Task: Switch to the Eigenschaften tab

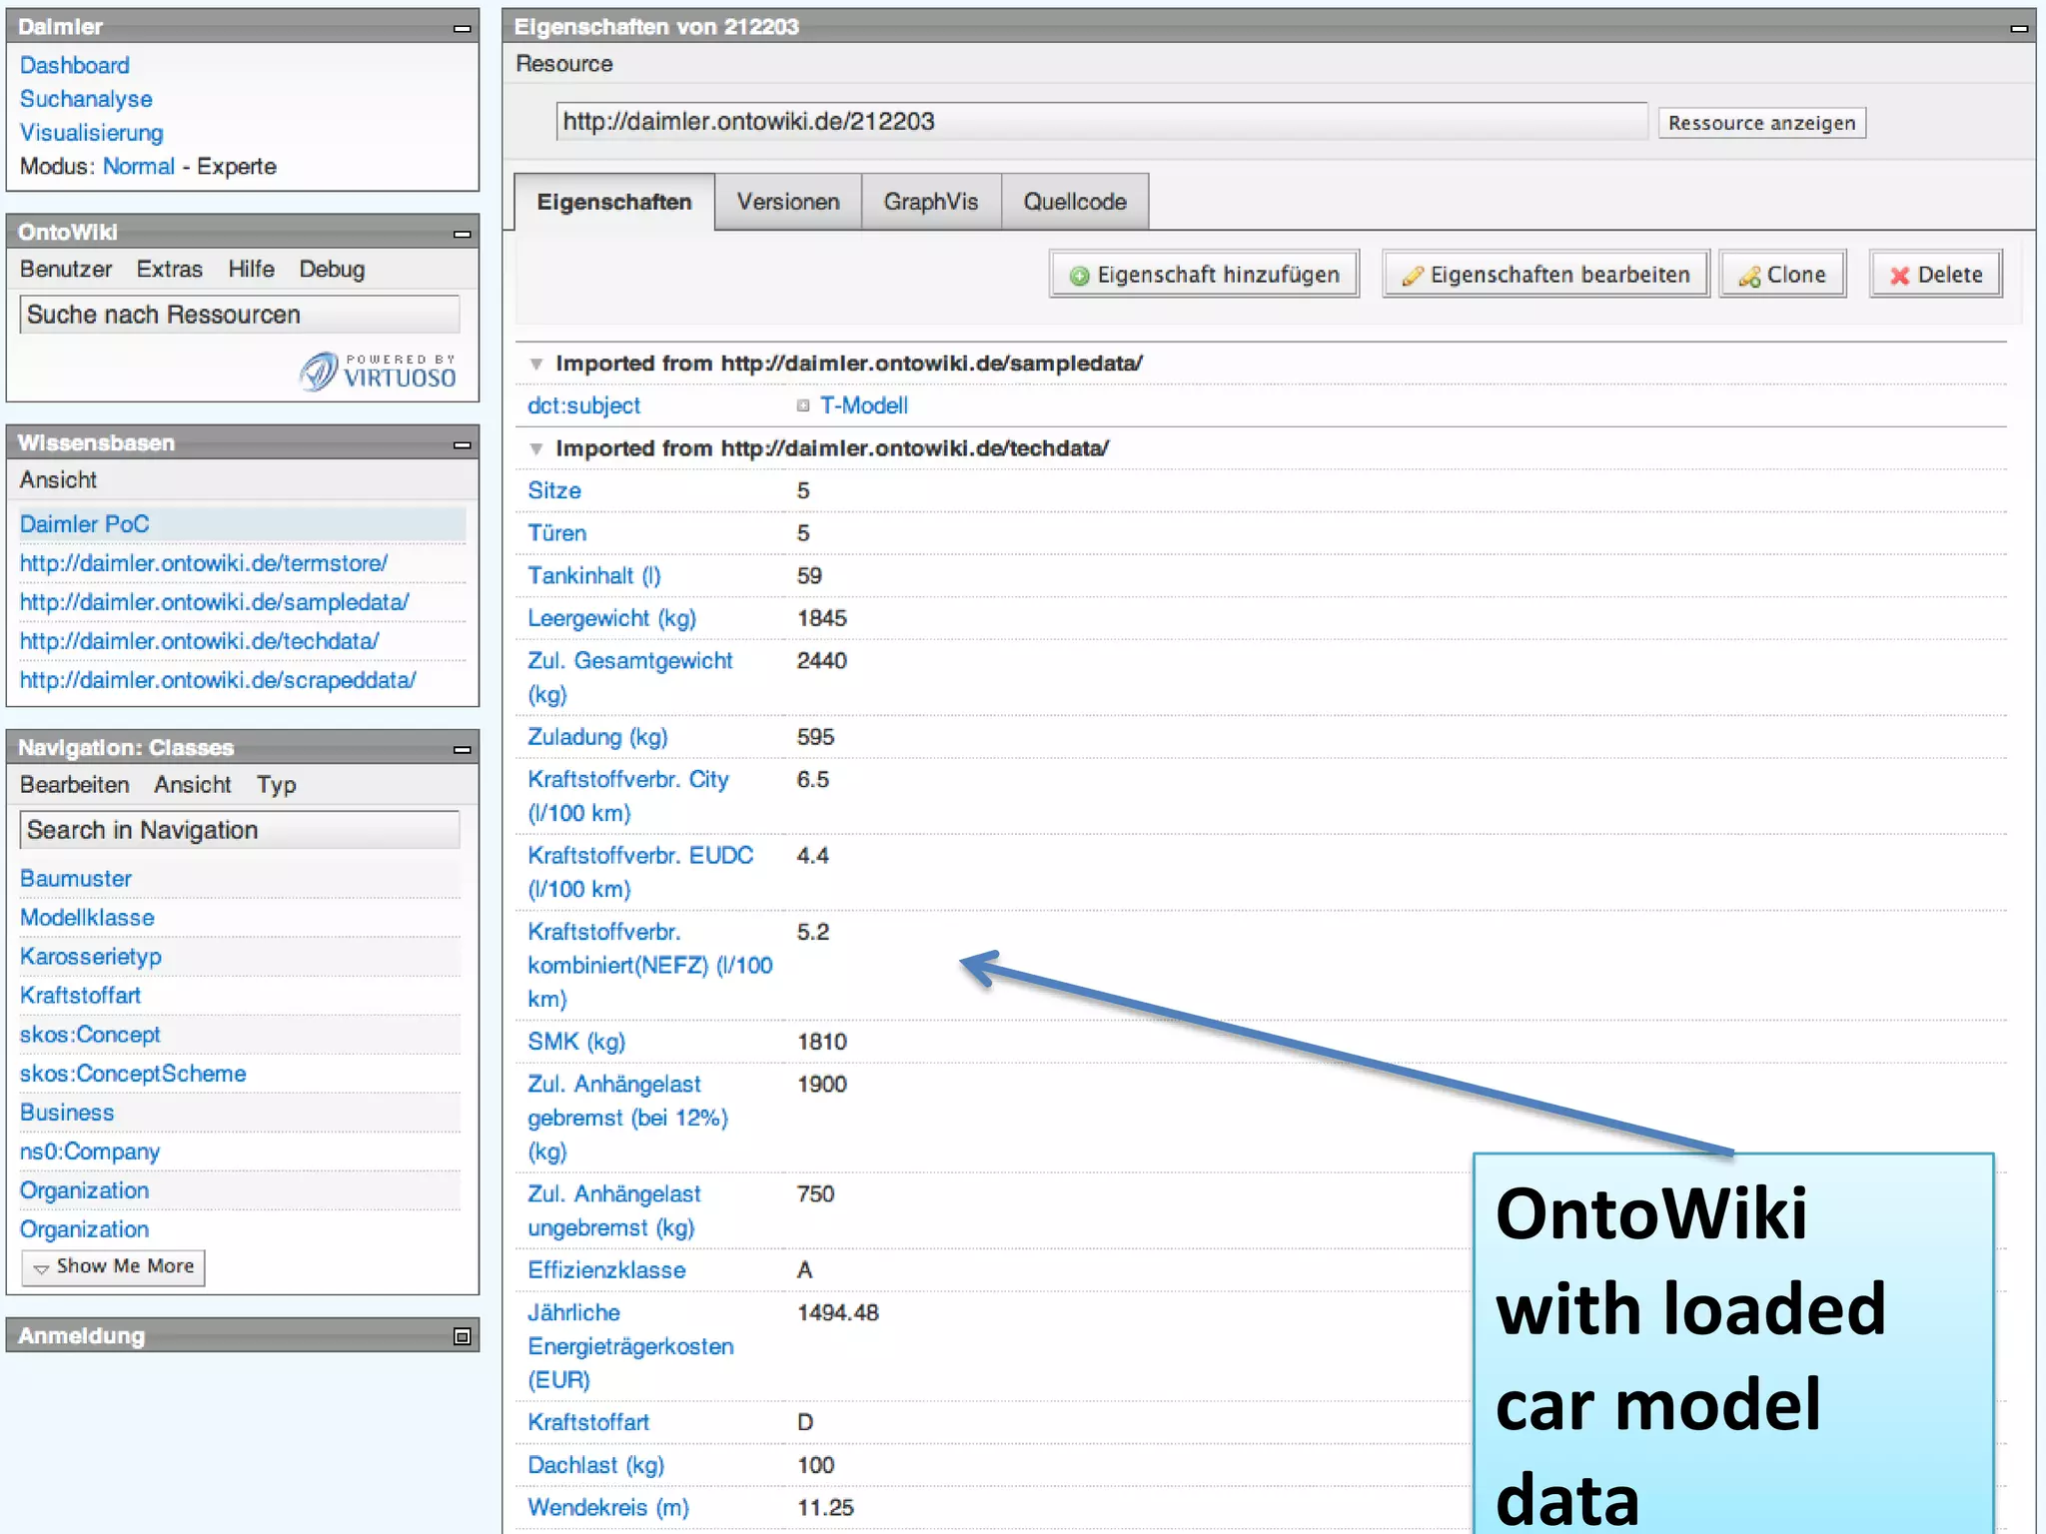Action: pos(614,203)
